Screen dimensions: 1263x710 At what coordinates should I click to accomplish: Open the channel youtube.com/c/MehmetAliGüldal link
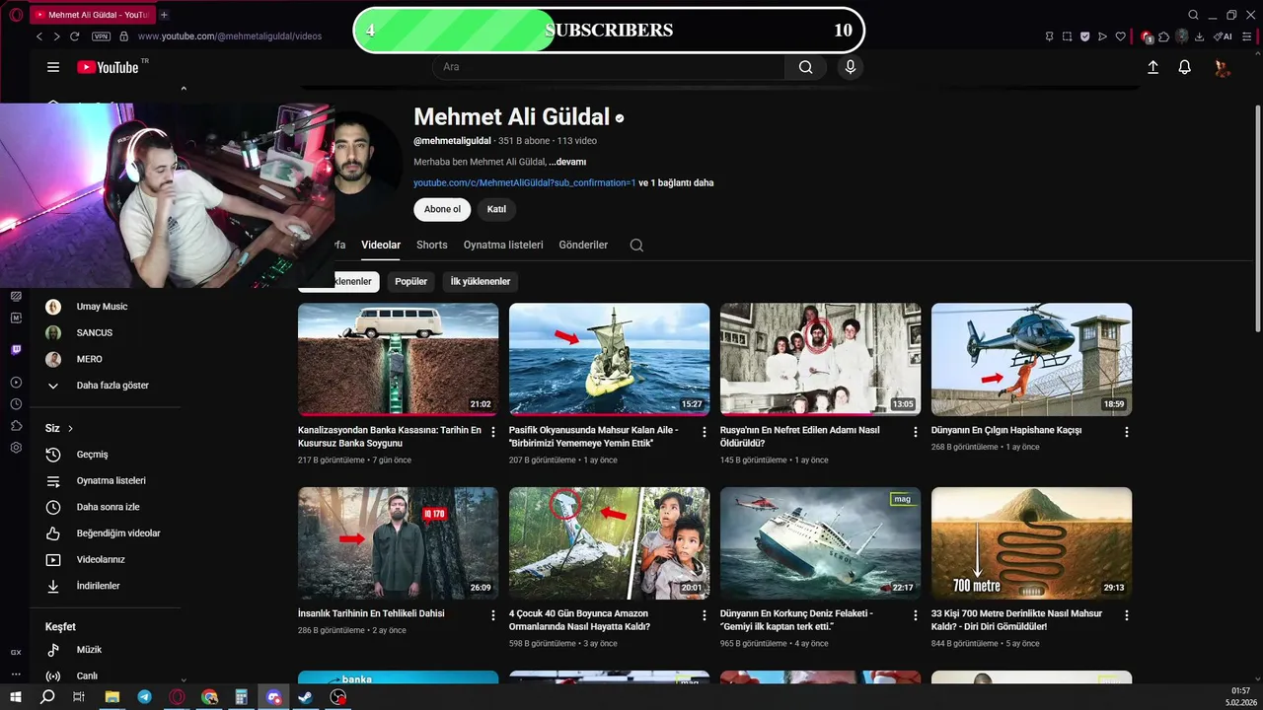pyautogui.click(x=524, y=183)
